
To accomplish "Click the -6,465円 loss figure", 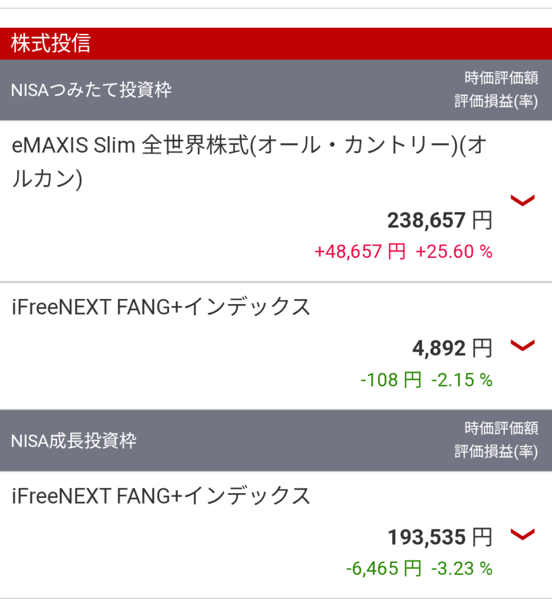I will 383,568.
